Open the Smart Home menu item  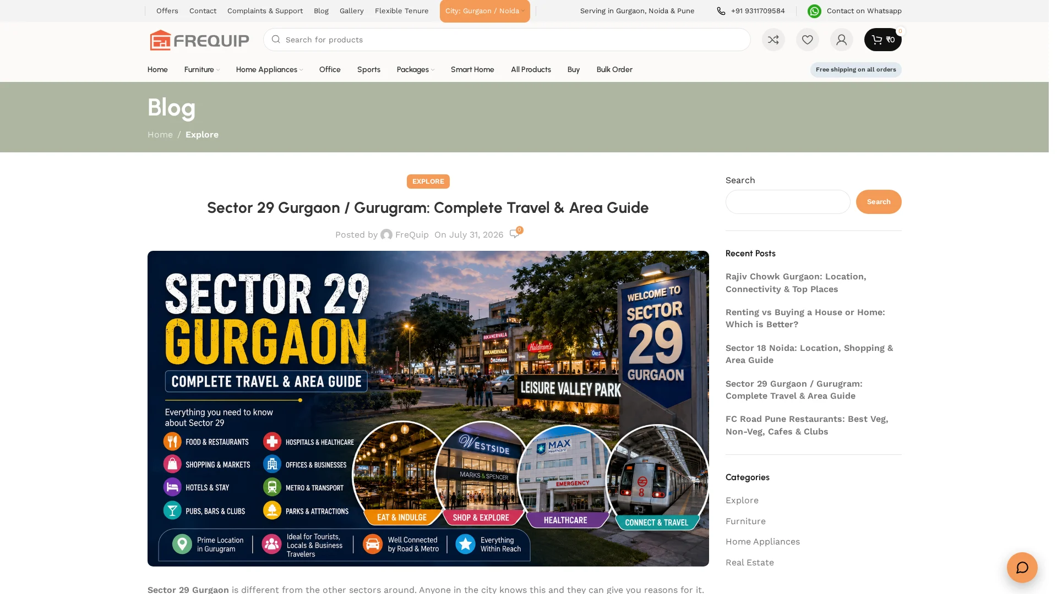[472, 69]
